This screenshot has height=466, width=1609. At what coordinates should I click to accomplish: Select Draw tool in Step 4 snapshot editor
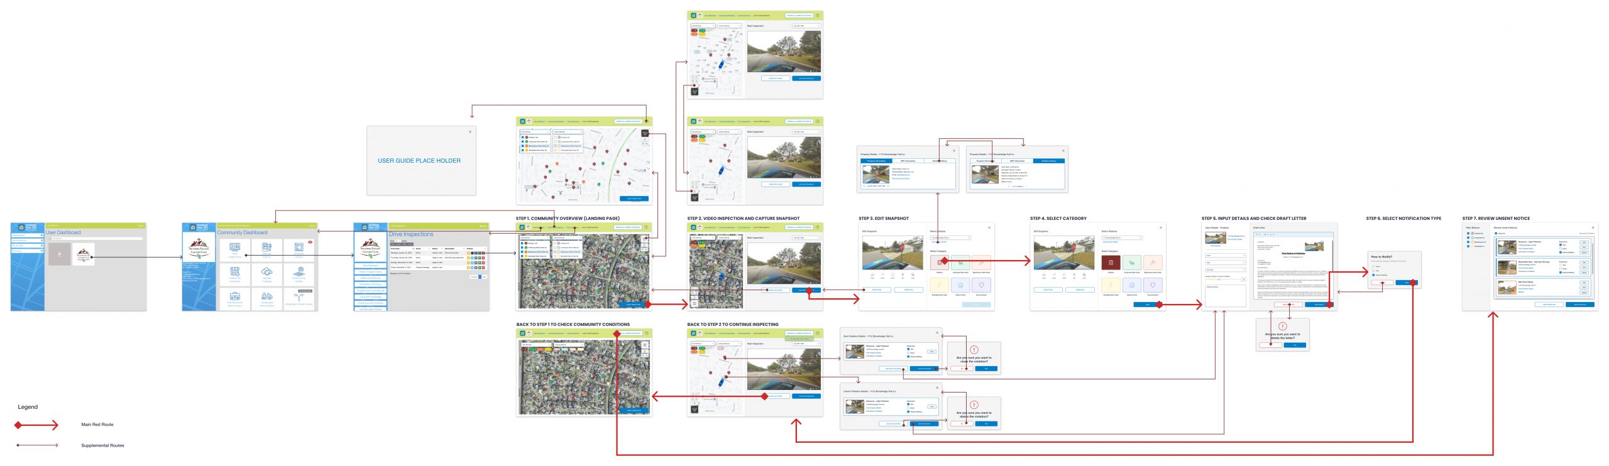pyautogui.click(x=1044, y=276)
